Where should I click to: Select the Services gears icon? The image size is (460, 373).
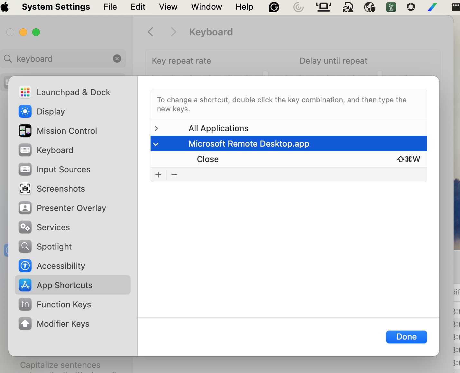[25, 227]
